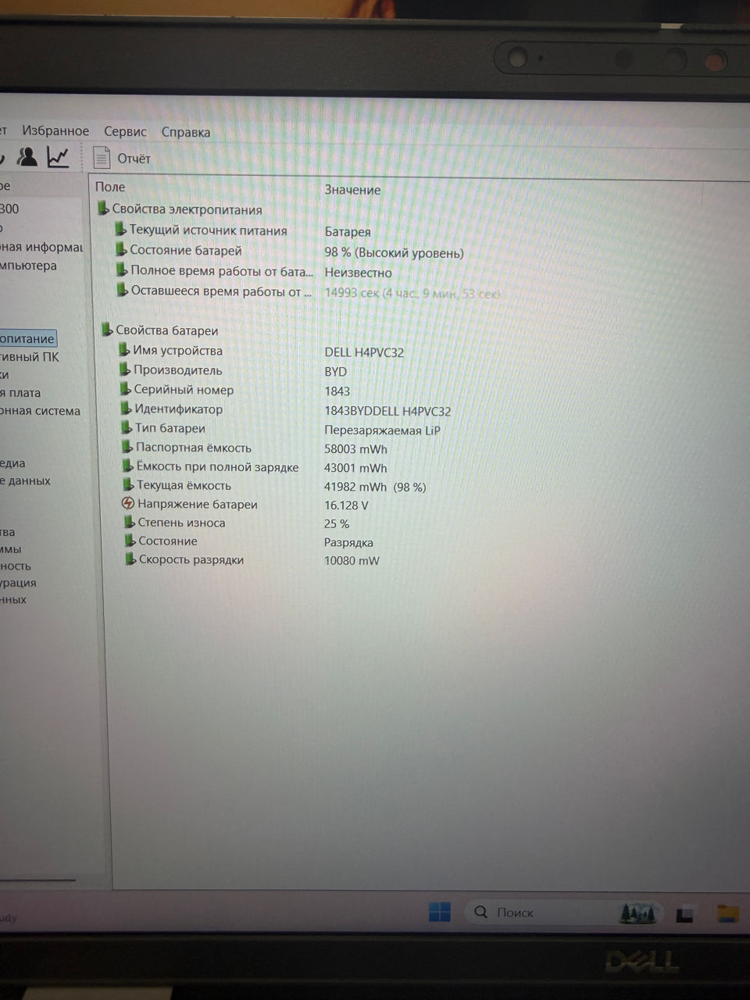Click the green icon next to Свойства электропитания
The width and height of the screenshot is (750, 1000).
[x=103, y=209]
